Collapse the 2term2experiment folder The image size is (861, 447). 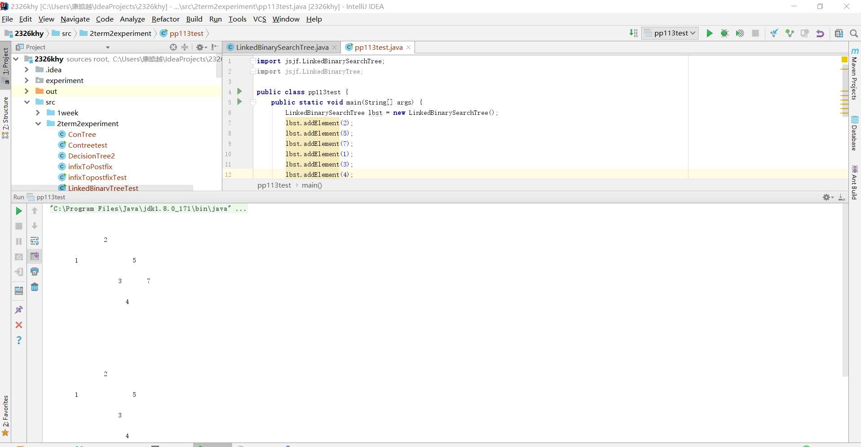tap(38, 123)
